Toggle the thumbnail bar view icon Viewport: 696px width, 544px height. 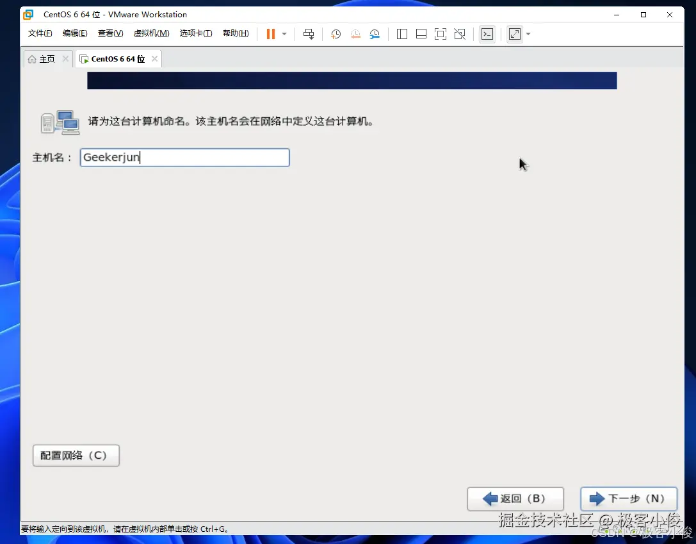pyautogui.click(x=421, y=34)
